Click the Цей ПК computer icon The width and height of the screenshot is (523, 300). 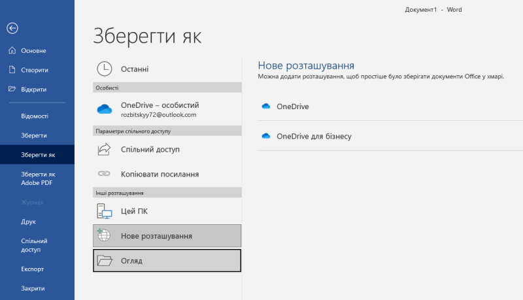(x=105, y=211)
